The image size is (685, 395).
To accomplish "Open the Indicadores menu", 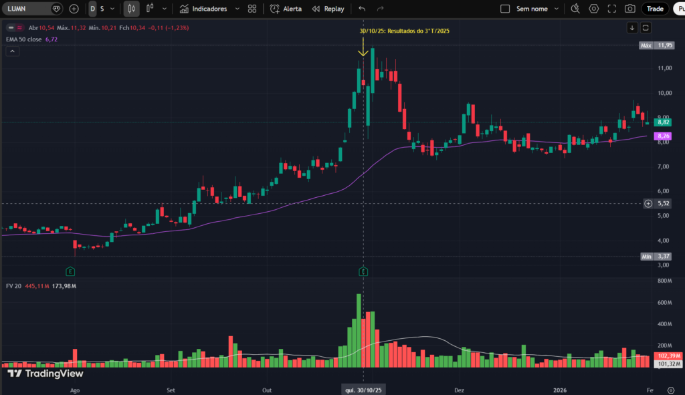I will (207, 9).
